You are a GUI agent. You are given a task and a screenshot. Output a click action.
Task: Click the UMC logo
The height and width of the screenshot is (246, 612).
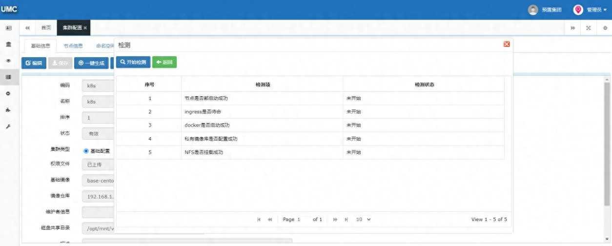tap(9, 10)
